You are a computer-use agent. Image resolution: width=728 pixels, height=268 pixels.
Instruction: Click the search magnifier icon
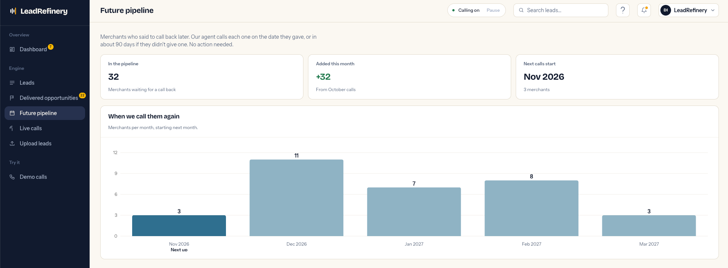coord(521,10)
